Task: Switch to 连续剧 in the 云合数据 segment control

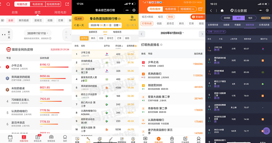Action: pyautogui.click(x=227, y=18)
